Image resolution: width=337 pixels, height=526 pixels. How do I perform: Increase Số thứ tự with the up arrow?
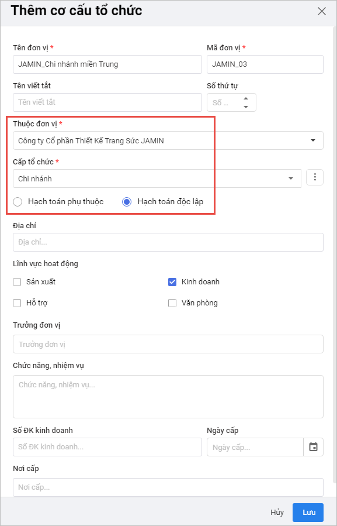[246, 99]
